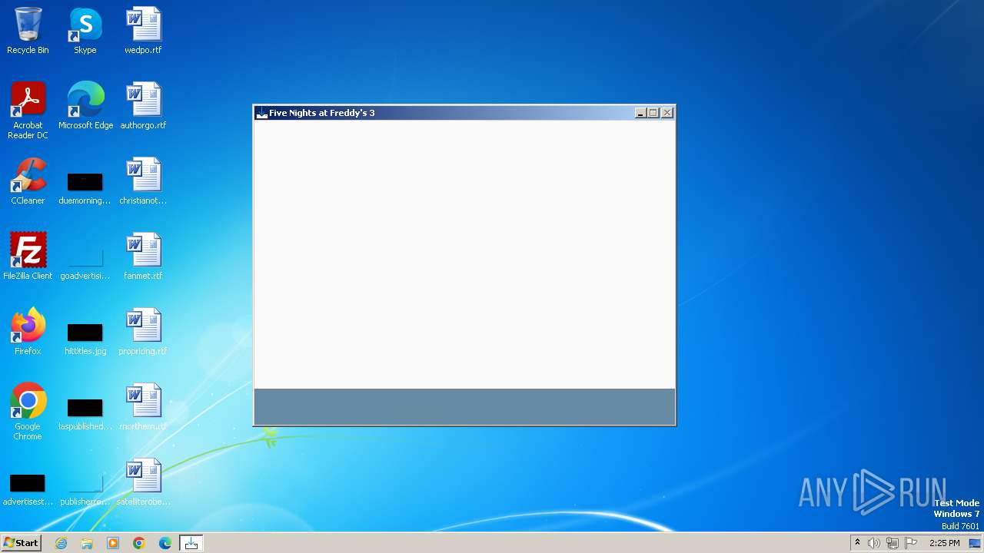The height and width of the screenshot is (553, 984).
Task: Select the hittitles.jpg image file
Action: click(x=85, y=339)
